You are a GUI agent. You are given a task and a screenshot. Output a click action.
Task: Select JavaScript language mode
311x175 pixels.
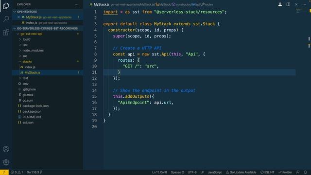coord(215,172)
